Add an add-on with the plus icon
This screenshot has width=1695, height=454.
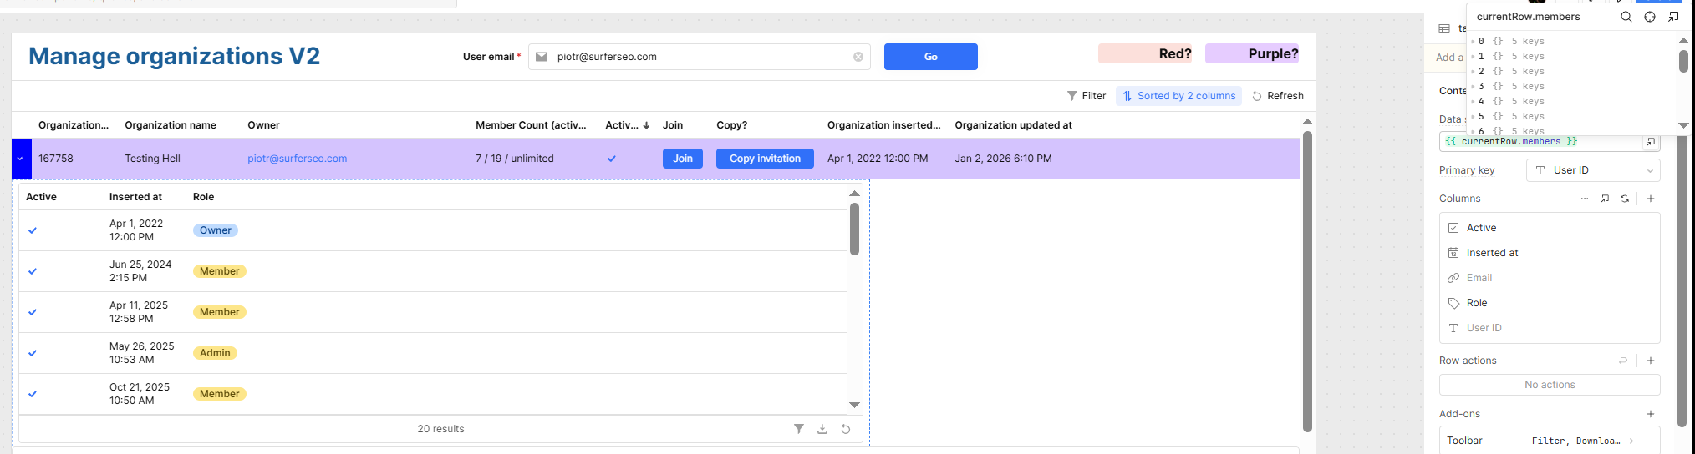1651,414
